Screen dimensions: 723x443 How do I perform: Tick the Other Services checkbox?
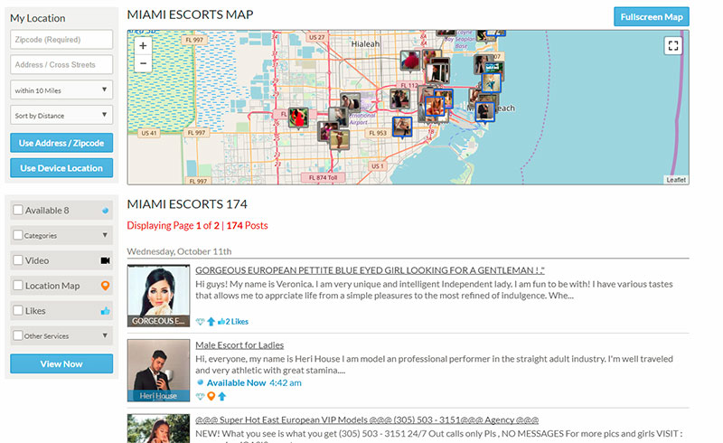(x=18, y=335)
